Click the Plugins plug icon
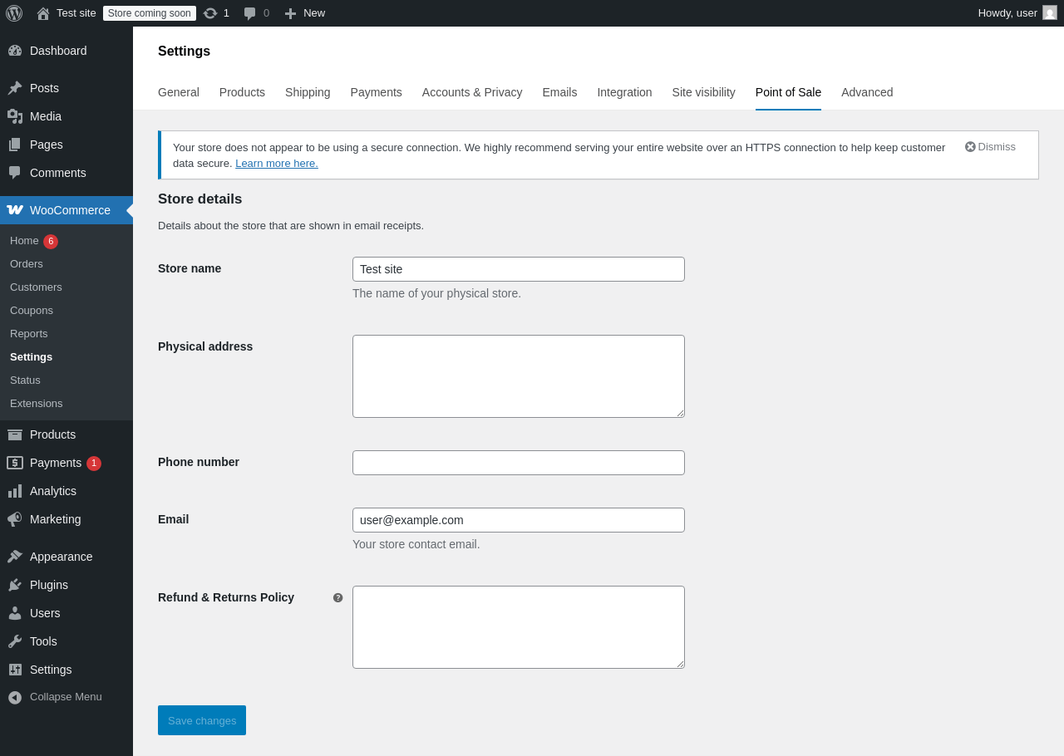 (x=15, y=585)
